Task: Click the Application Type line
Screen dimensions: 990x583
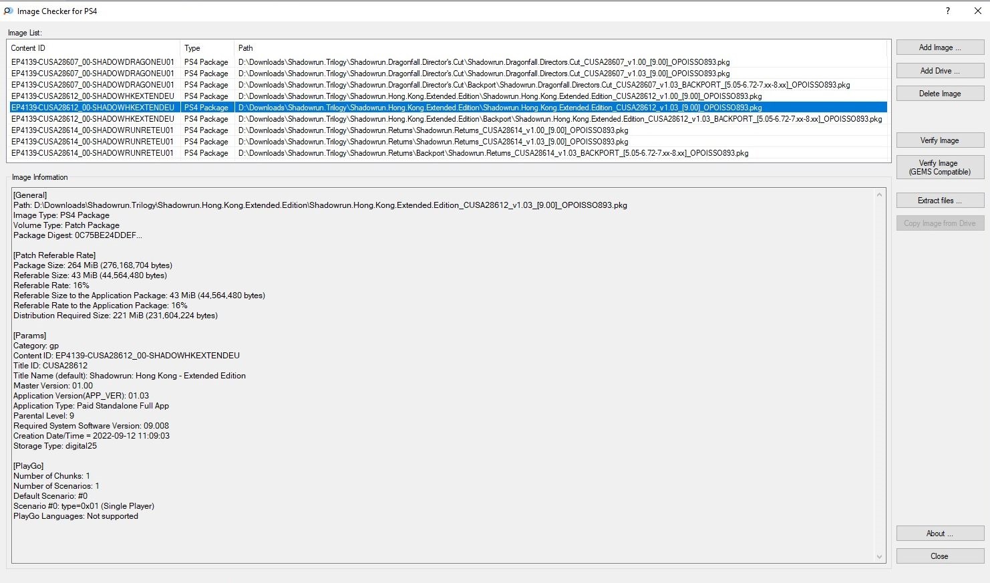Action: tap(91, 406)
